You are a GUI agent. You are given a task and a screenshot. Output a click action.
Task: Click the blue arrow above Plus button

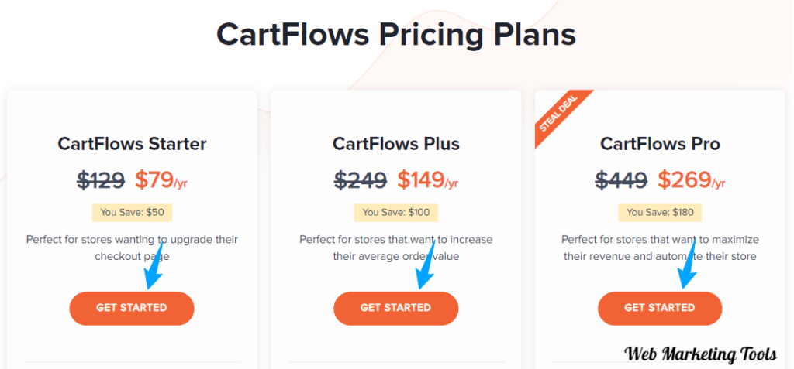[x=426, y=266]
